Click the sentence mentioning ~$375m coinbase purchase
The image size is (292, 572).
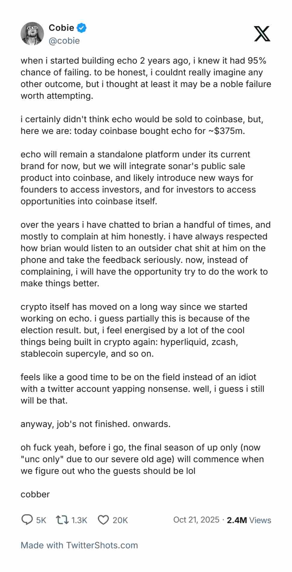click(133, 131)
